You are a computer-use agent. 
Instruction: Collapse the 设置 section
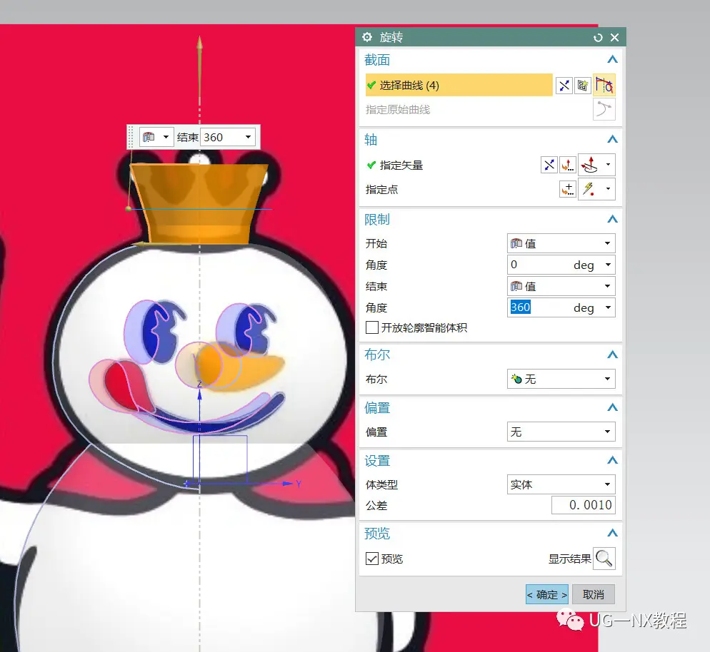pyautogui.click(x=612, y=461)
